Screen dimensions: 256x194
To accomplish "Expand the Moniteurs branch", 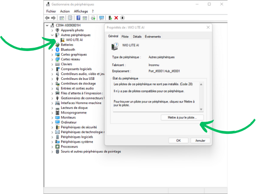I will click(52, 118).
